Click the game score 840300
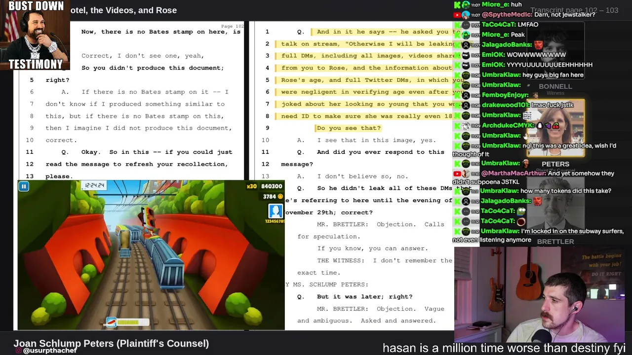Viewport: 632px width, 355px height. coord(272,186)
